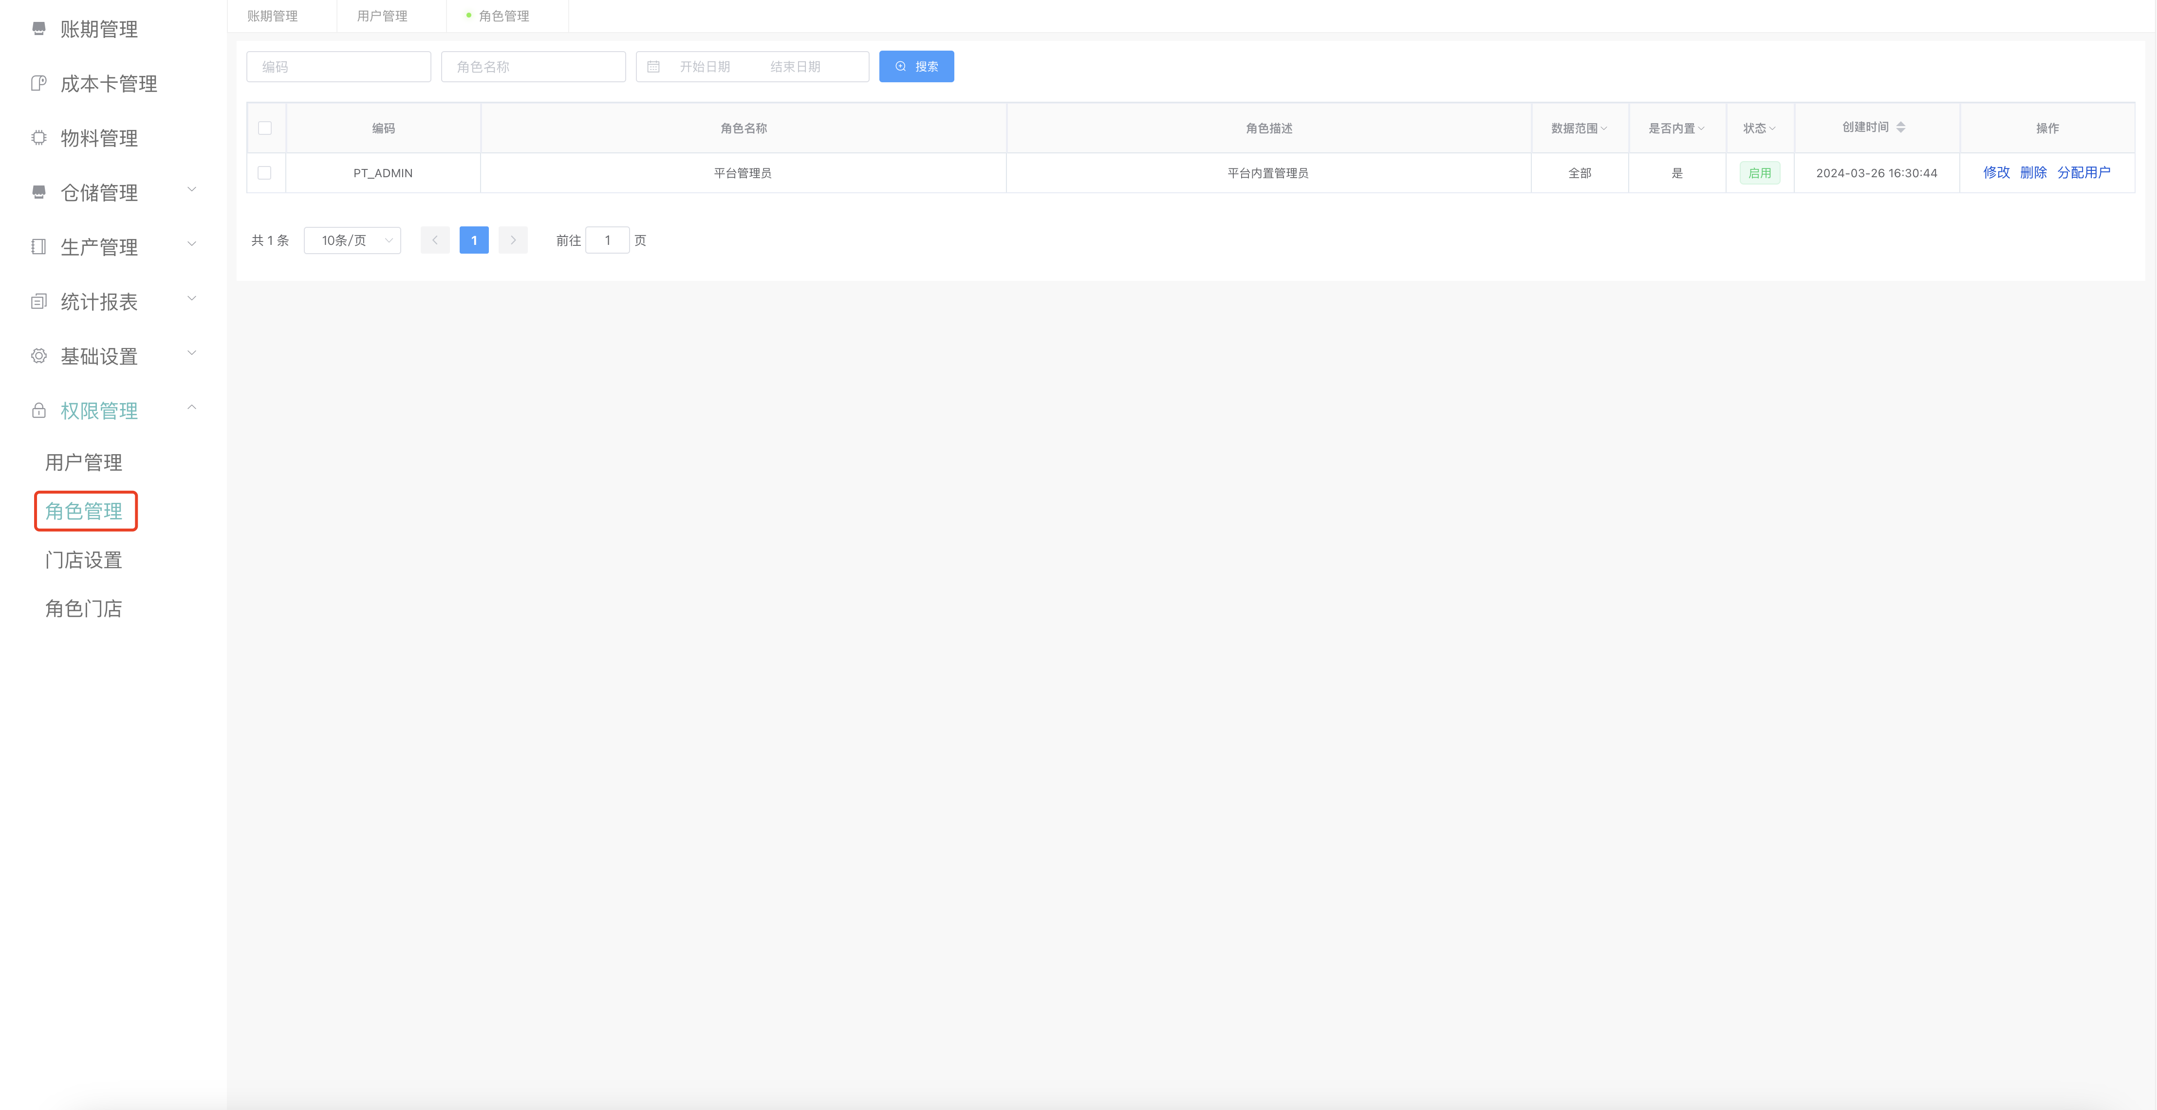Click the 统计报表 sidebar icon

click(38, 301)
